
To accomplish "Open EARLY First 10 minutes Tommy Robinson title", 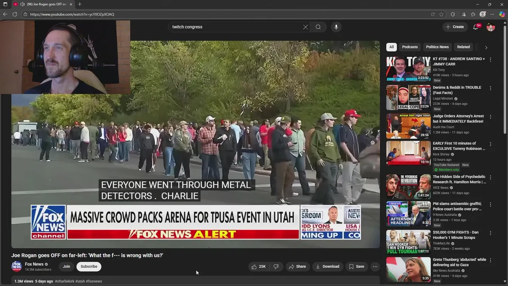I will pos(459,146).
